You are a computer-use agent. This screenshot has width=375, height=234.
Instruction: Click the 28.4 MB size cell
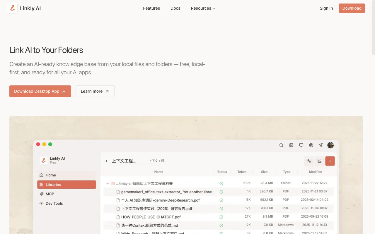coord(267,183)
